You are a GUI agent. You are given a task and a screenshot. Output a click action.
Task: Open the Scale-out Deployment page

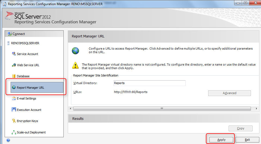coord(31,132)
